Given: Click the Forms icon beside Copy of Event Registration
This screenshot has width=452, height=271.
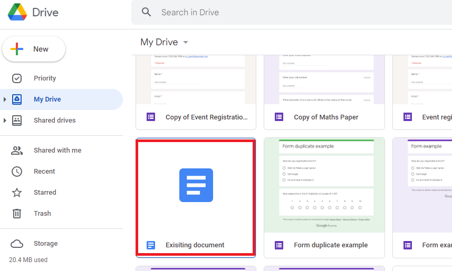Looking at the screenshot, I should point(151,117).
